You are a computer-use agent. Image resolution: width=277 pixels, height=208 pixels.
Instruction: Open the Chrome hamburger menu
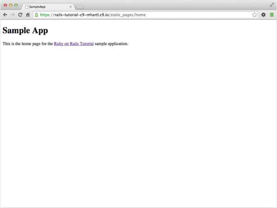click(272, 15)
